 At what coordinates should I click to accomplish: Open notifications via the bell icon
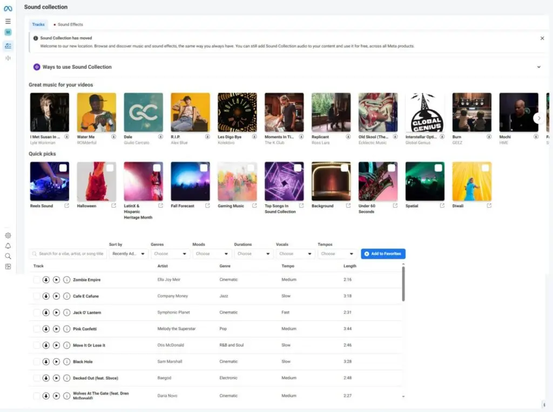click(8, 245)
